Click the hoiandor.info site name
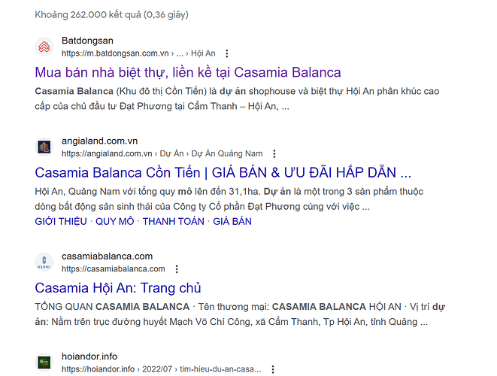The height and width of the screenshot is (376, 497). pos(89,356)
